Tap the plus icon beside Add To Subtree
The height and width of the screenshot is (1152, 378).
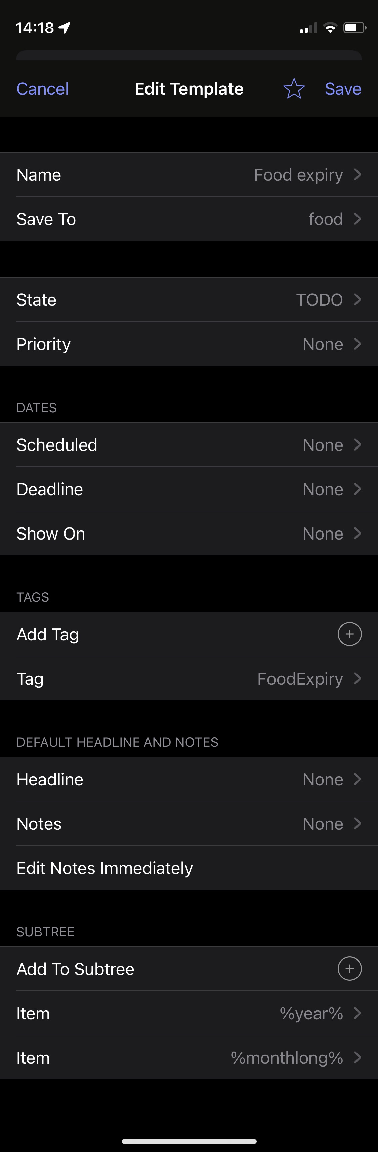[349, 969]
